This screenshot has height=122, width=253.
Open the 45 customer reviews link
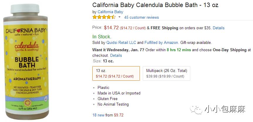click(x=141, y=18)
